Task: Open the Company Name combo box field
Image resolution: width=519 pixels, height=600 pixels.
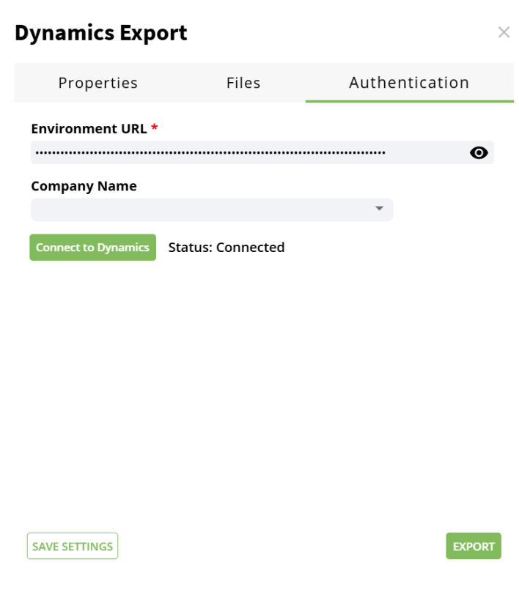Action: point(212,210)
